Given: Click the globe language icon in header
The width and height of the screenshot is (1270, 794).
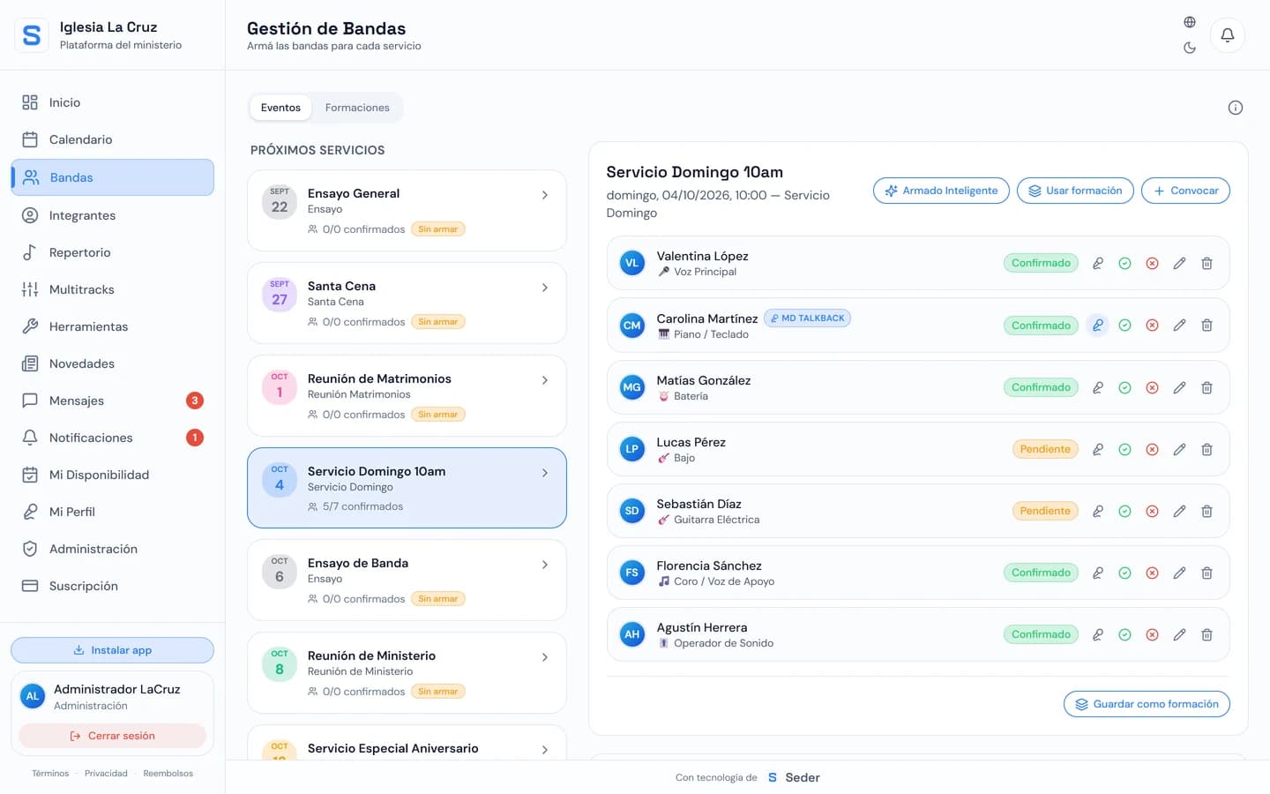Looking at the screenshot, I should 1190,22.
